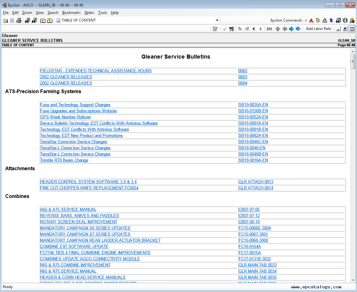This screenshot has height=292, width=357.
Task: Open the View menu
Action: [x=40, y=13]
